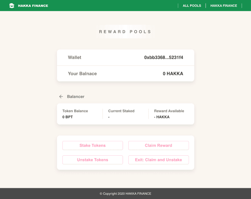The width and height of the screenshot is (251, 199).
Task: Click the Your Balnace label
Action: pyautogui.click(x=82, y=74)
